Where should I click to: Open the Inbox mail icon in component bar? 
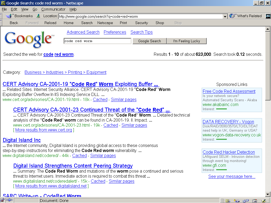pos(236,201)
